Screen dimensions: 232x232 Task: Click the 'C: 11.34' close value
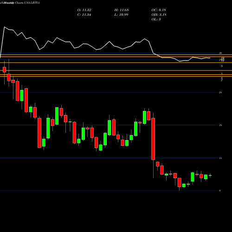coord(84,15)
